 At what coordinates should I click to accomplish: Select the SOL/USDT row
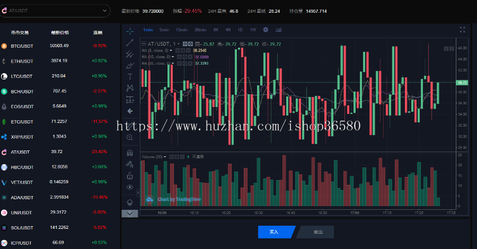[59, 227]
